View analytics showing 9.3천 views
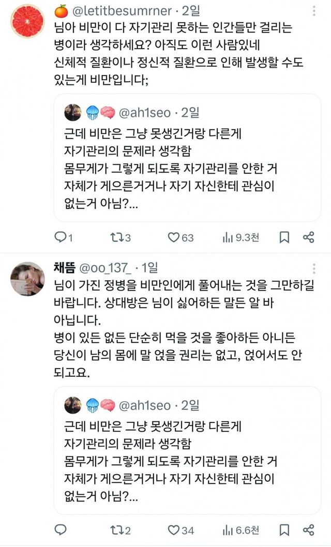The image size is (331, 547). click(x=228, y=237)
